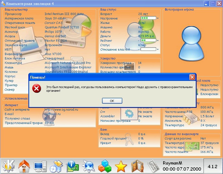Click the yellow star icon
The width and height of the screenshot is (223, 174).
[121, 166]
